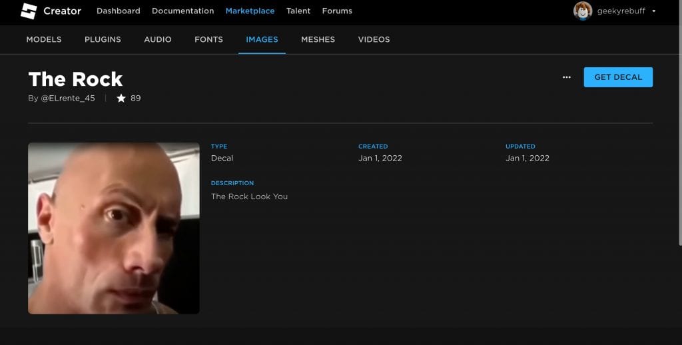This screenshot has height=345, width=682.
Task: Click the GET DECAL button
Action: 618,77
